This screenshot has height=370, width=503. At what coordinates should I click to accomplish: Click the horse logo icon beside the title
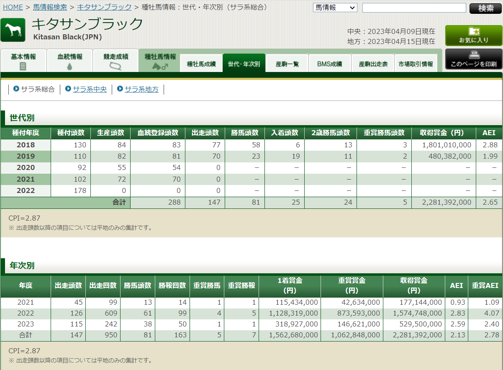(13, 30)
